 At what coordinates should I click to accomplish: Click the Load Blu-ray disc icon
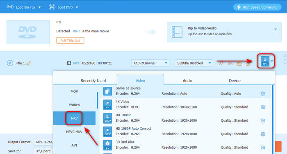10,7
